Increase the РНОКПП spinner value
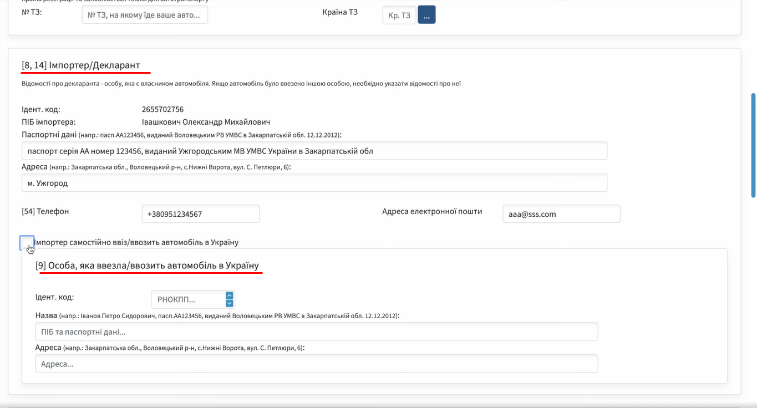Viewport: 757px width, 408px height. point(230,295)
